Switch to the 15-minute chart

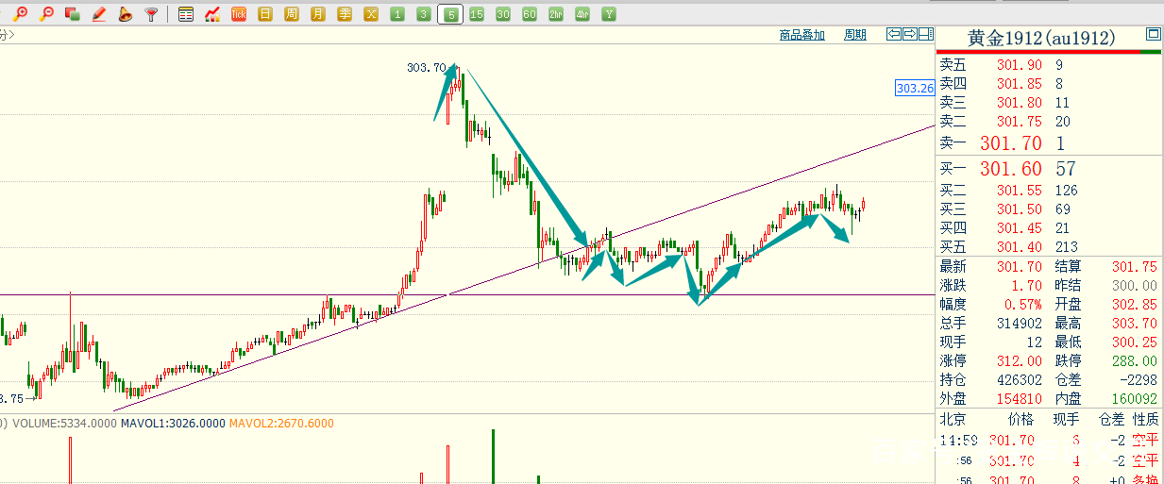click(477, 14)
